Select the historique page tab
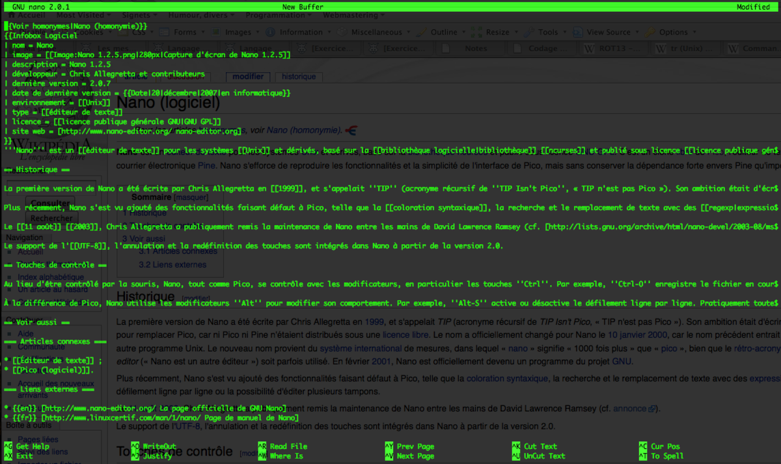The height and width of the screenshot is (464, 781). tap(299, 77)
